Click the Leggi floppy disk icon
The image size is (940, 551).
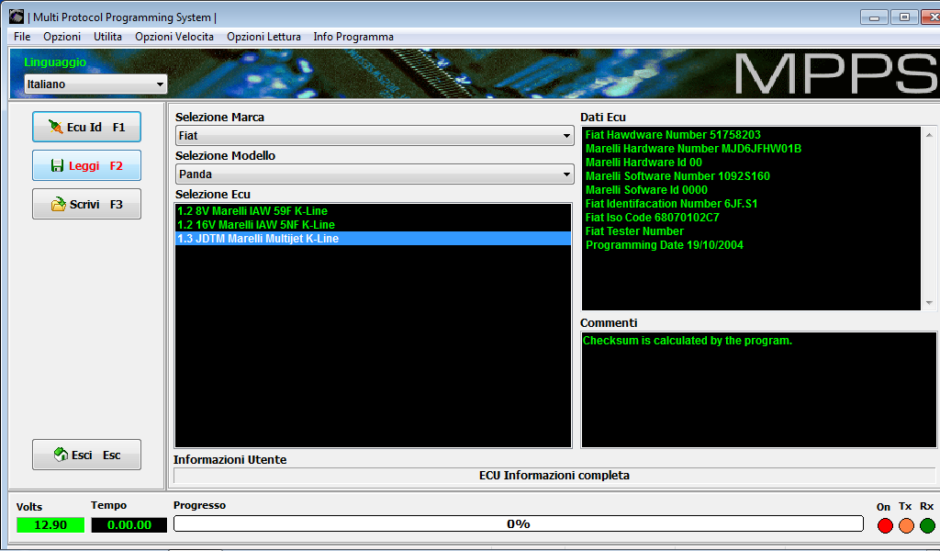57,165
